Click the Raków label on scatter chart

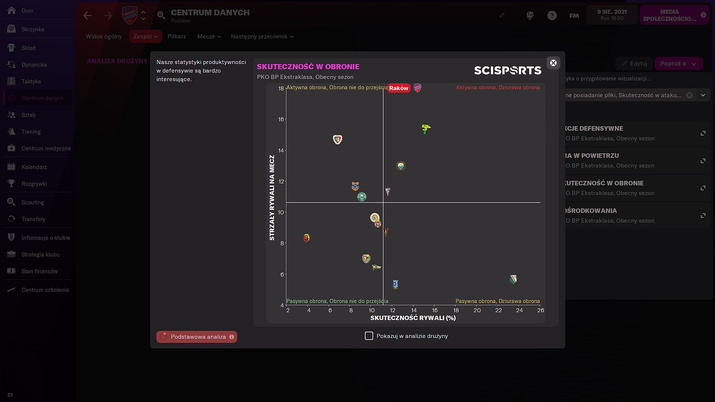click(x=398, y=88)
